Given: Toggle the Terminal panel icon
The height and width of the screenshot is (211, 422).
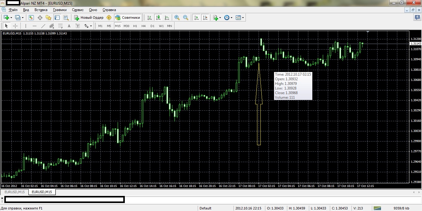Looking at the screenshot, I should (57, 18).
